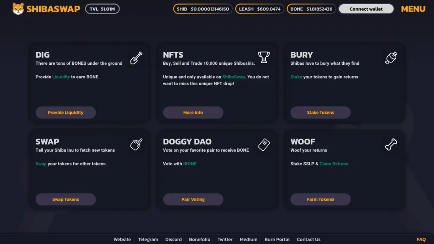Viewport: 434px width, 244px height.
Task: Click the bone icon in WOOF card
Action: pyautogui.click(x=391, y=144)
